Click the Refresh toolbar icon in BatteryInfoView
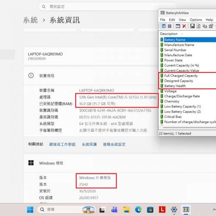The height and width of the screenshot is (216, 216). [198, 26]
